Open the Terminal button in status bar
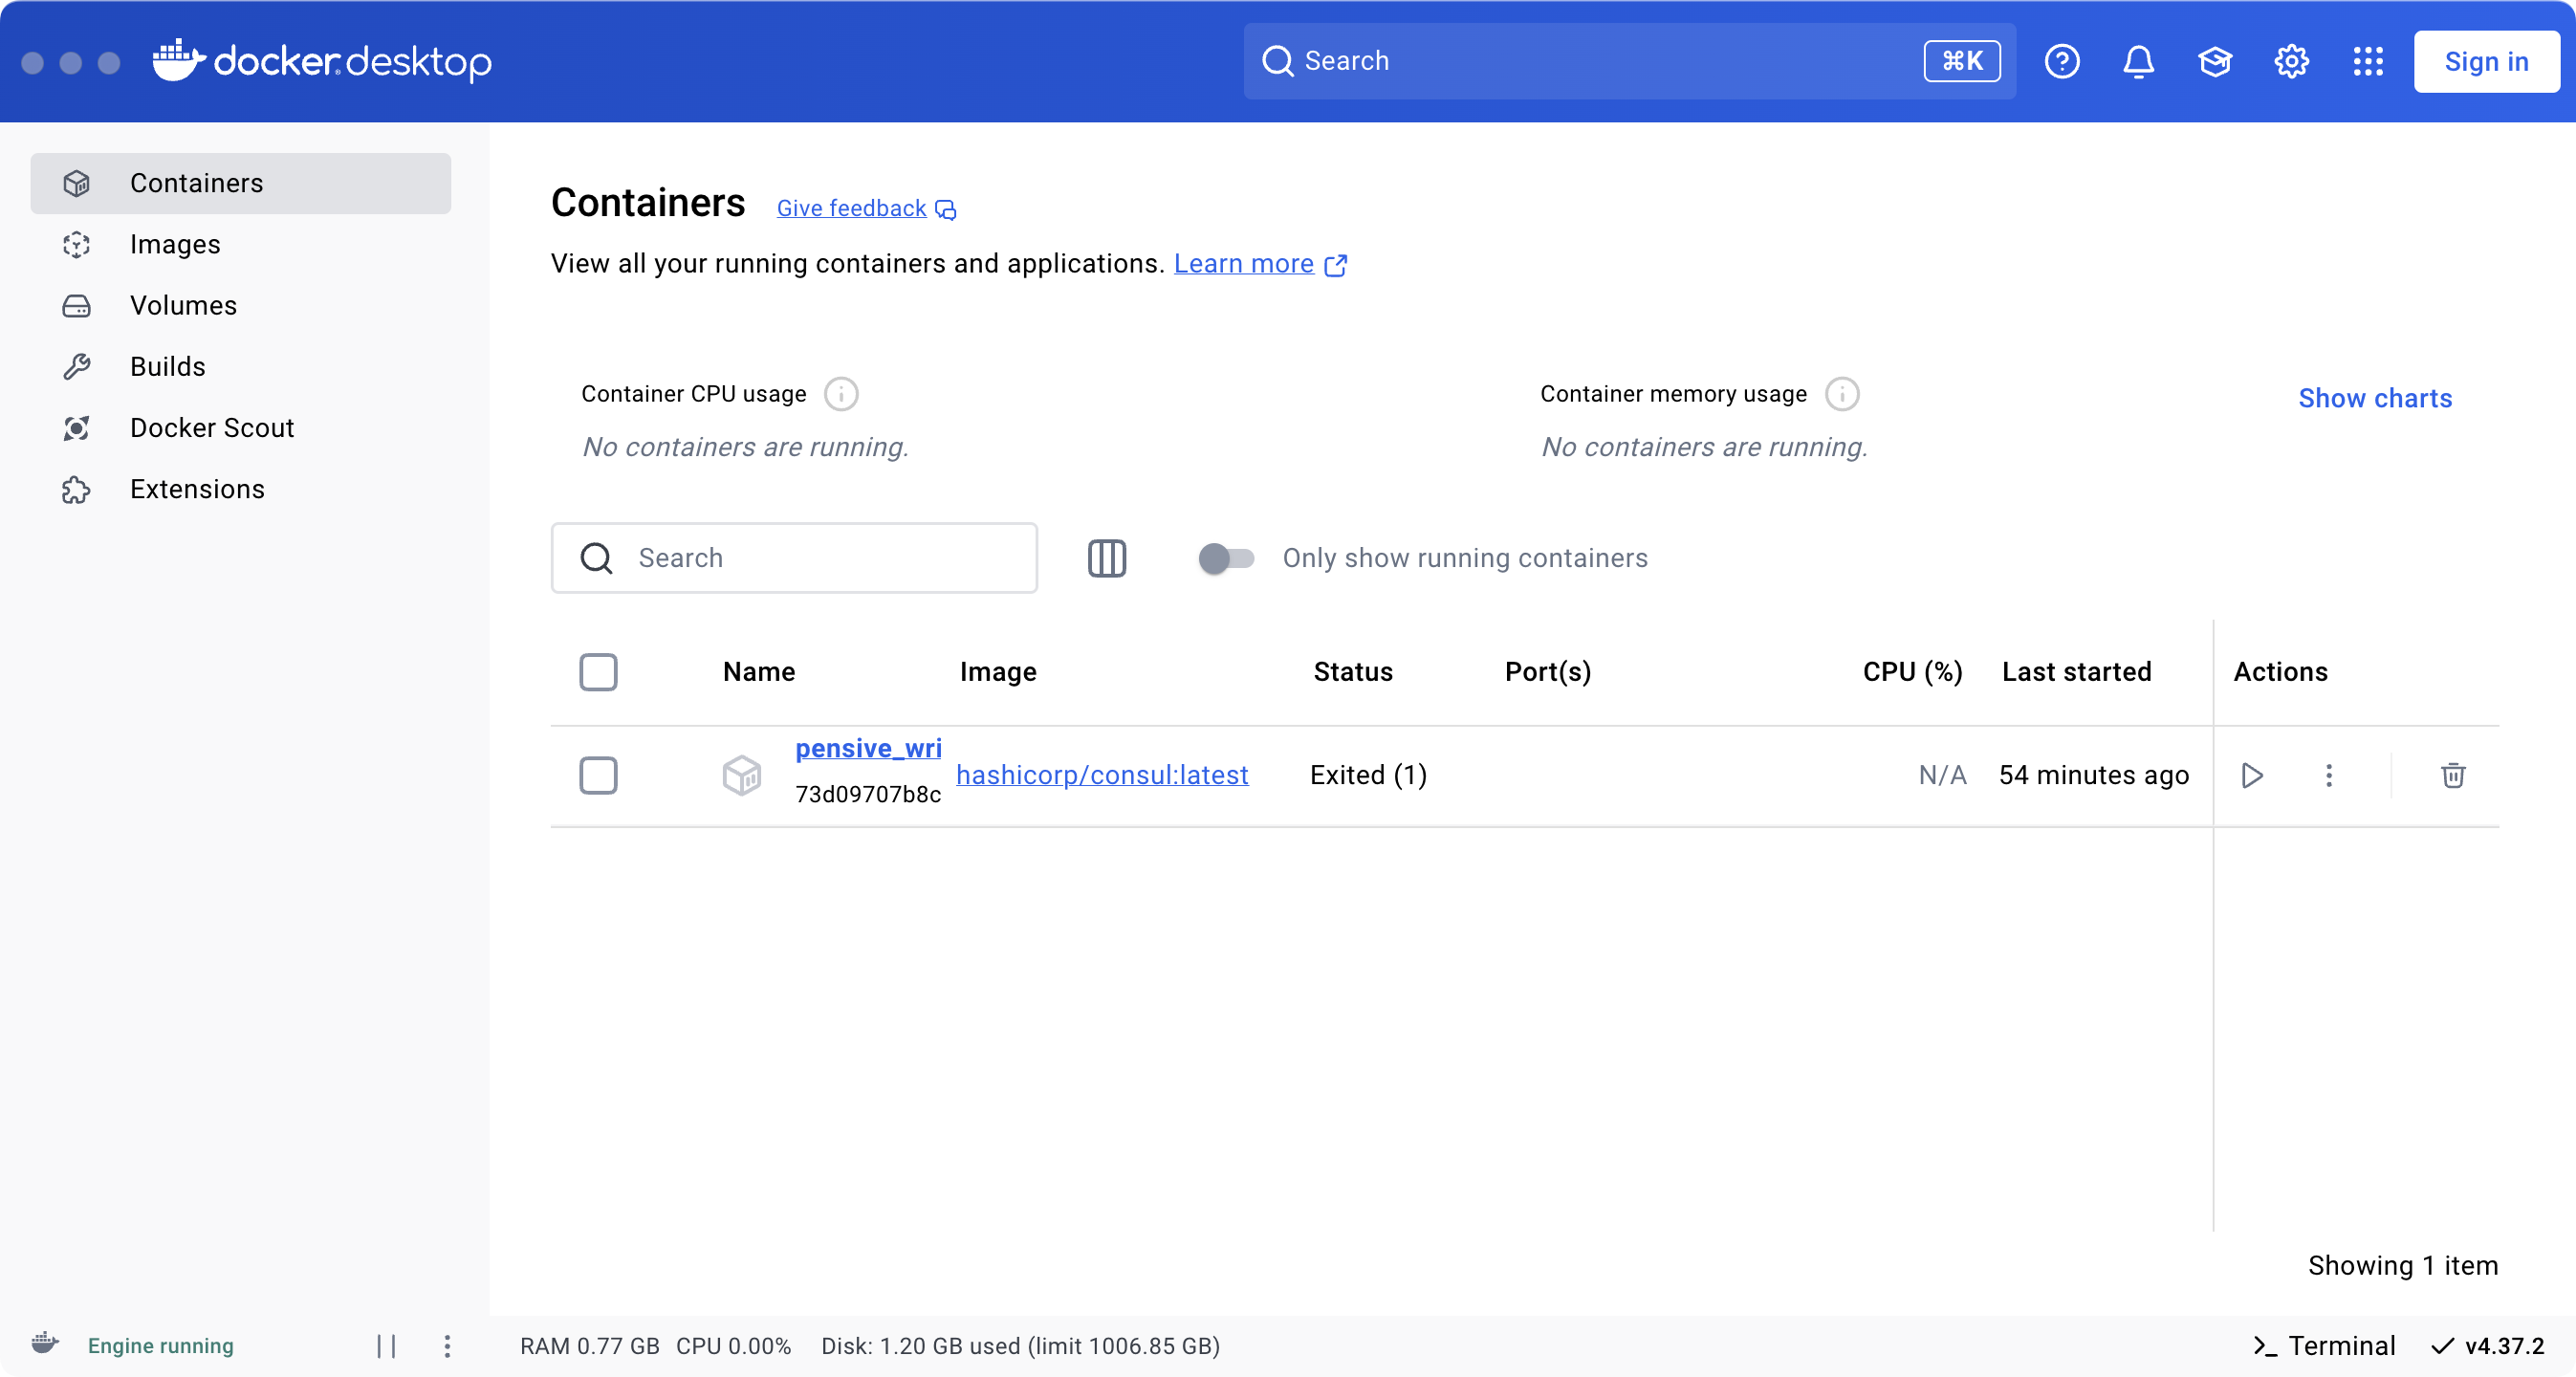Viewport: 2576px width, 1377px height. click(x=2324, y=1346)
